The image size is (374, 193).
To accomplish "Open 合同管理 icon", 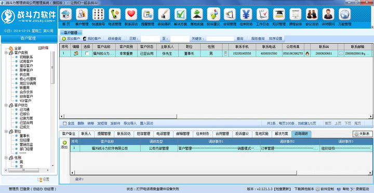I will (230, 15).
